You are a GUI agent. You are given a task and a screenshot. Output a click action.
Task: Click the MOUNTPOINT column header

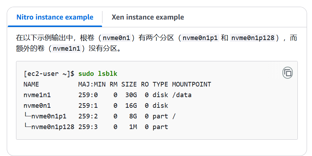[x=191, y=84]
